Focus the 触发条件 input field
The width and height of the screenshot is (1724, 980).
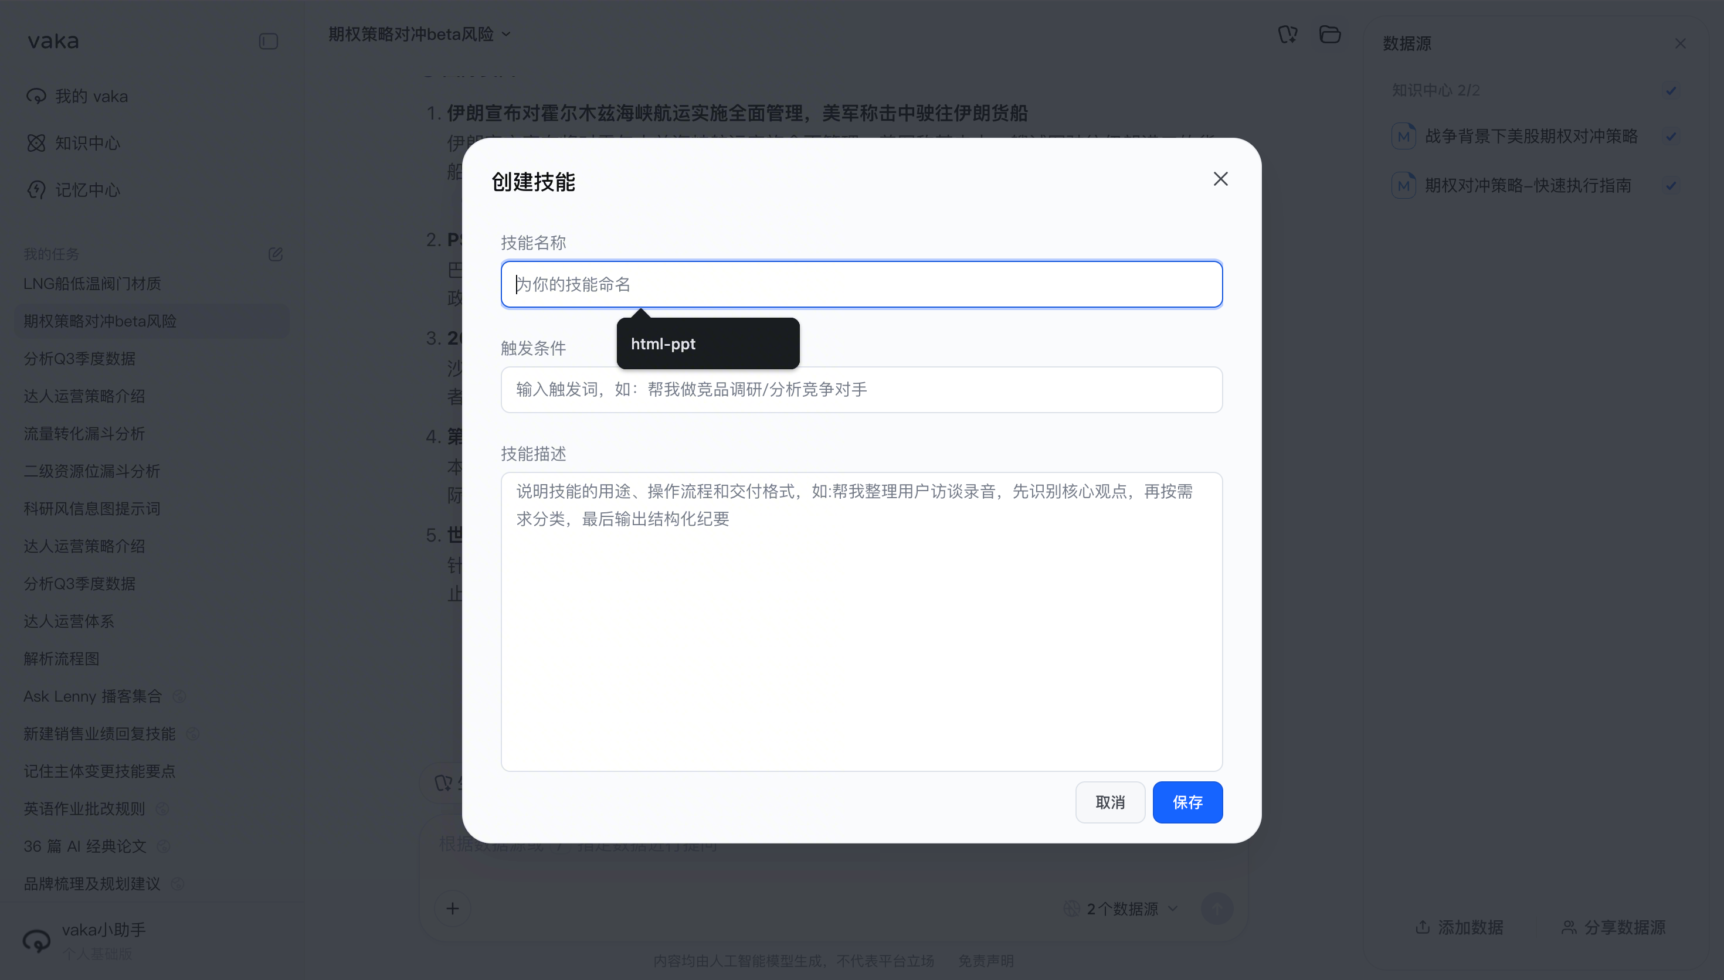point(861,390)
